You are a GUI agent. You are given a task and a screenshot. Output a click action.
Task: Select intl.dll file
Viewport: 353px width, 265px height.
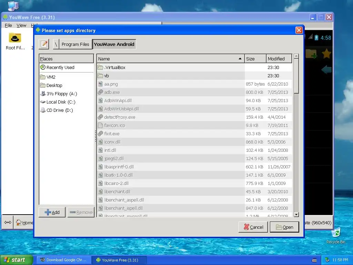click(195, 150)
